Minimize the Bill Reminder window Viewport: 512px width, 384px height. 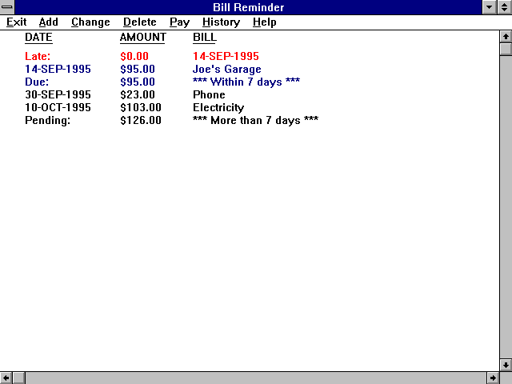[x=490, y=7]
